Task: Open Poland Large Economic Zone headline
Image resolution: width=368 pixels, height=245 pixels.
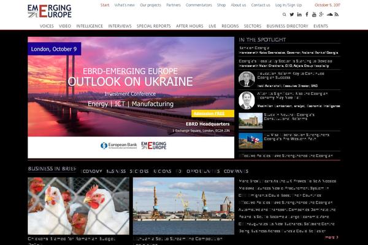Action: [x=284, y=217]
